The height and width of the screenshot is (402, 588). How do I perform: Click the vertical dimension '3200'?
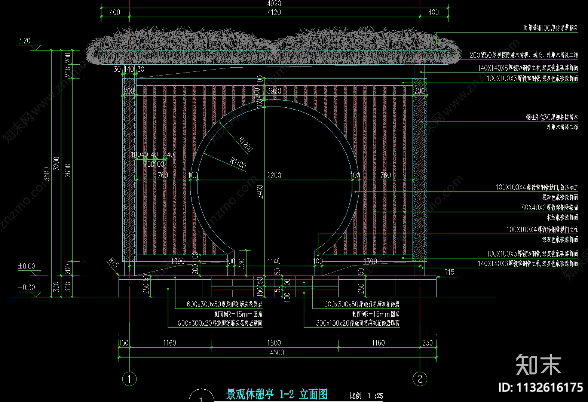click(x=57, y=163)
